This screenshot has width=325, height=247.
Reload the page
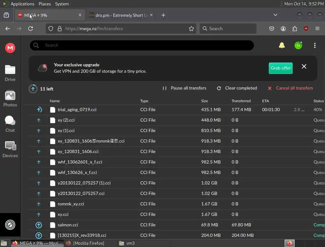pos(30,29)
